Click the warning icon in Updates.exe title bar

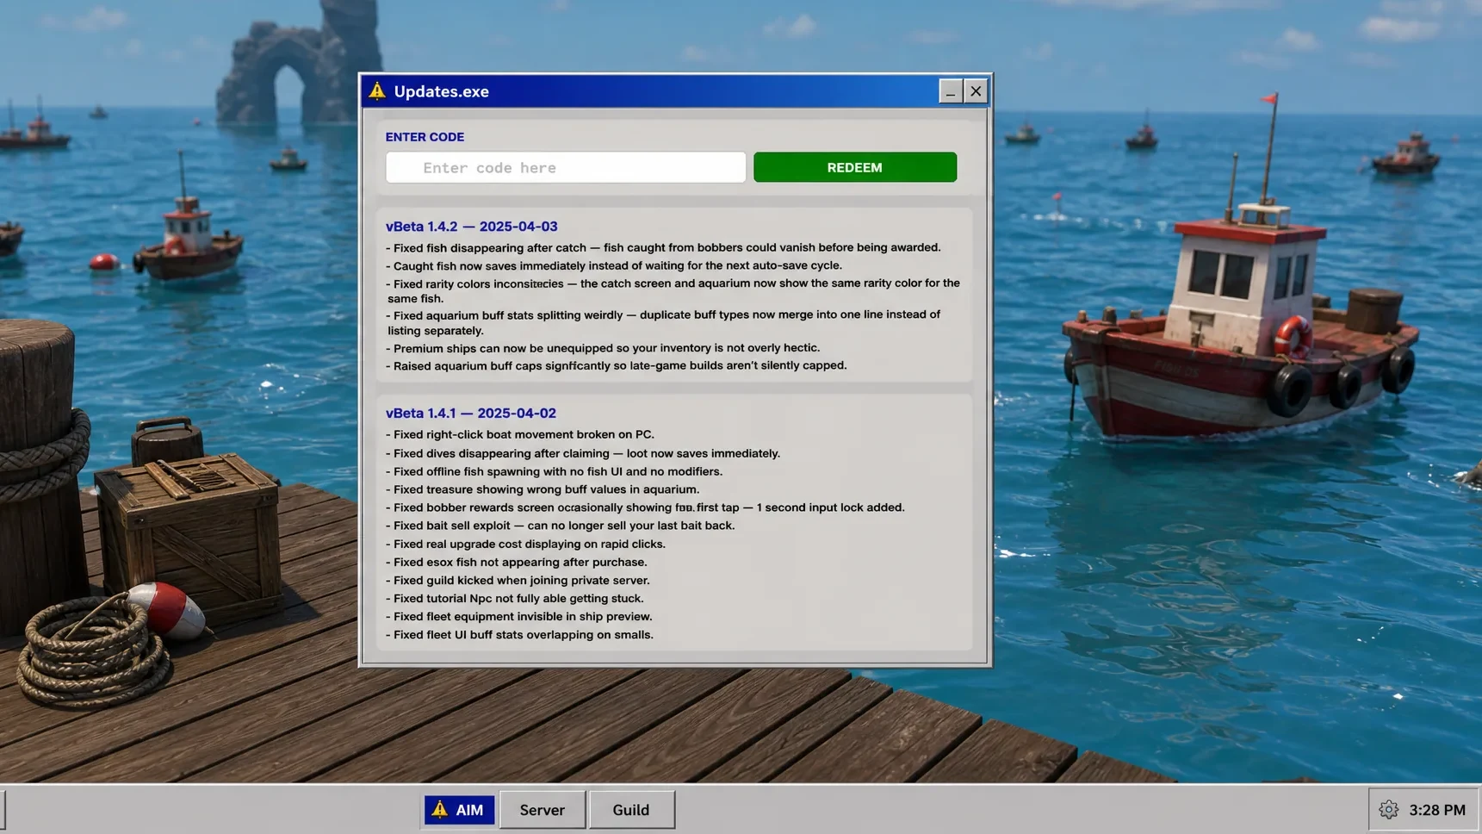377,90
